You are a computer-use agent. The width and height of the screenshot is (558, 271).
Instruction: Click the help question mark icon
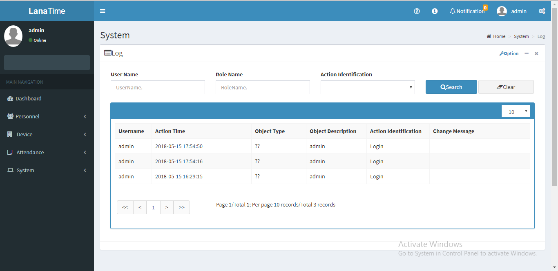(x=417, y=11)
